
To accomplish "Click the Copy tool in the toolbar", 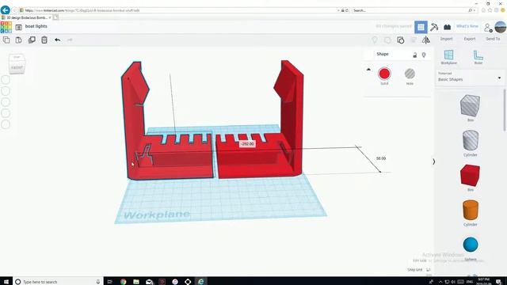I will (6, 40).
